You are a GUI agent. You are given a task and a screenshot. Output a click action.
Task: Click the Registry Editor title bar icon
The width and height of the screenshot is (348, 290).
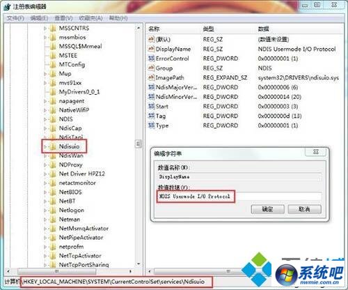tap(7, 7)
